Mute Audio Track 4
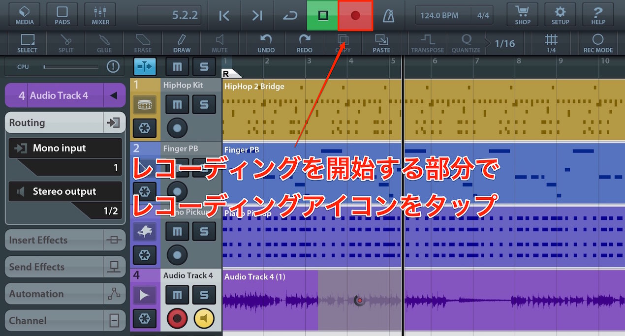Viewport: 625px width, 336px height. (177, 295)
